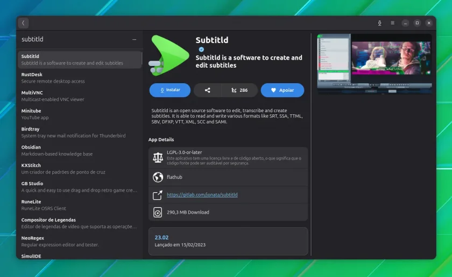Open the Subtitld screenshot thumbnail
This screenshot has height=277, width=452.
(375, 63)
